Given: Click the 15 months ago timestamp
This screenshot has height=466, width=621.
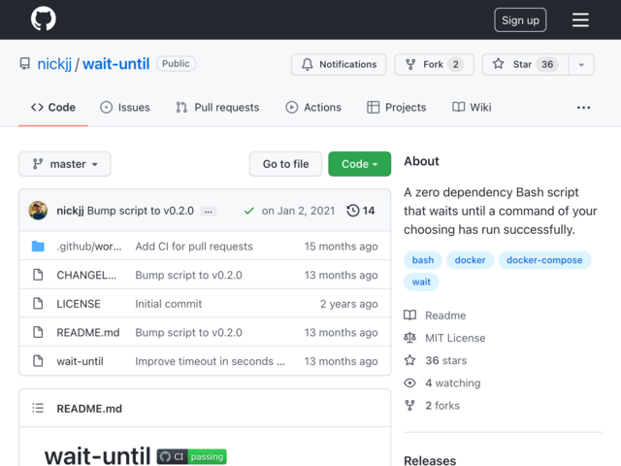Looking at the screenshot, I should coord(341,247).
